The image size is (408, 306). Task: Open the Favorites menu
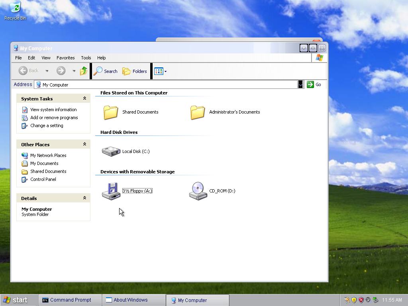point(66,58)
